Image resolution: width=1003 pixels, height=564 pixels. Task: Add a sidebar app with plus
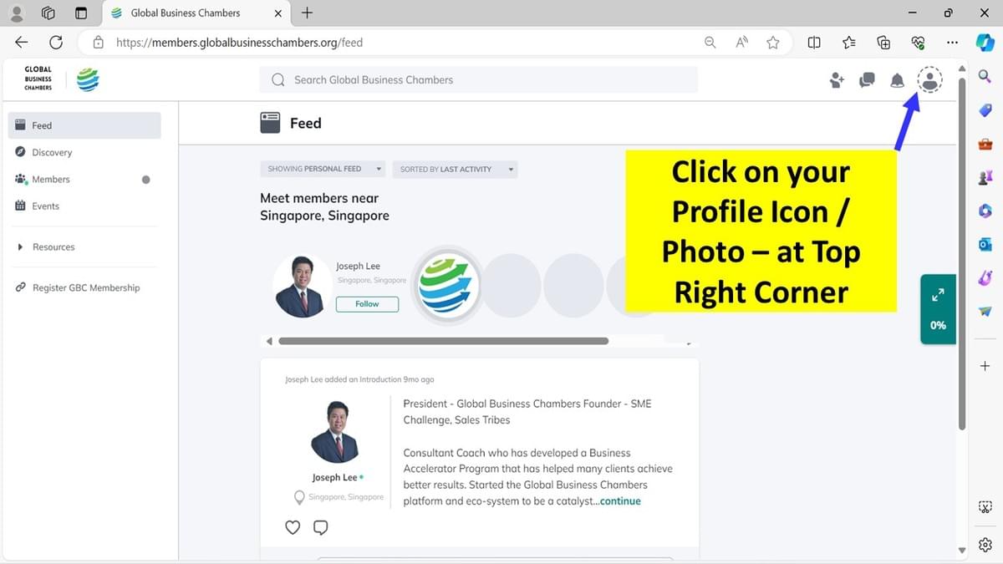(985, 366)
